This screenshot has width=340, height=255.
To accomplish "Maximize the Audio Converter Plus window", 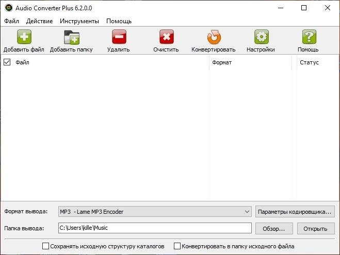I will (304, 8).
